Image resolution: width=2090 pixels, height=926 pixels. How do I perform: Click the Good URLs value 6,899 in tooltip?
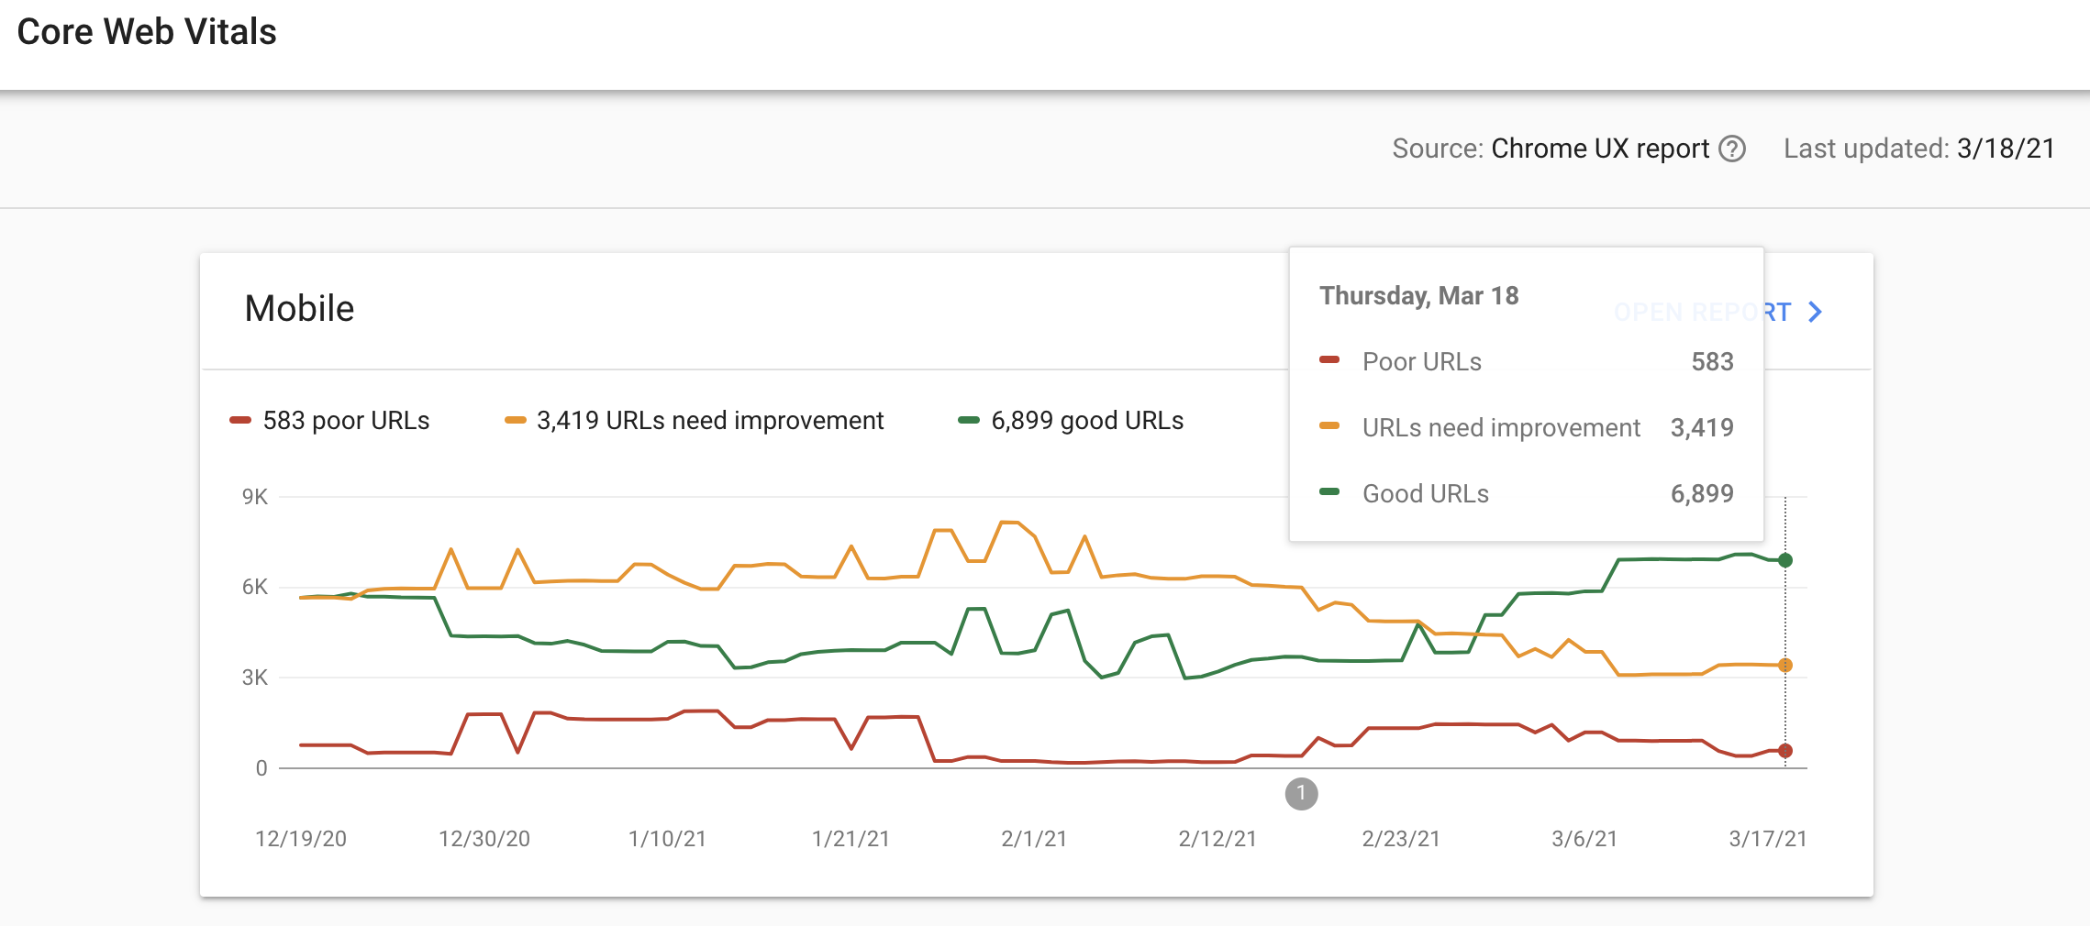[1701, 494]
